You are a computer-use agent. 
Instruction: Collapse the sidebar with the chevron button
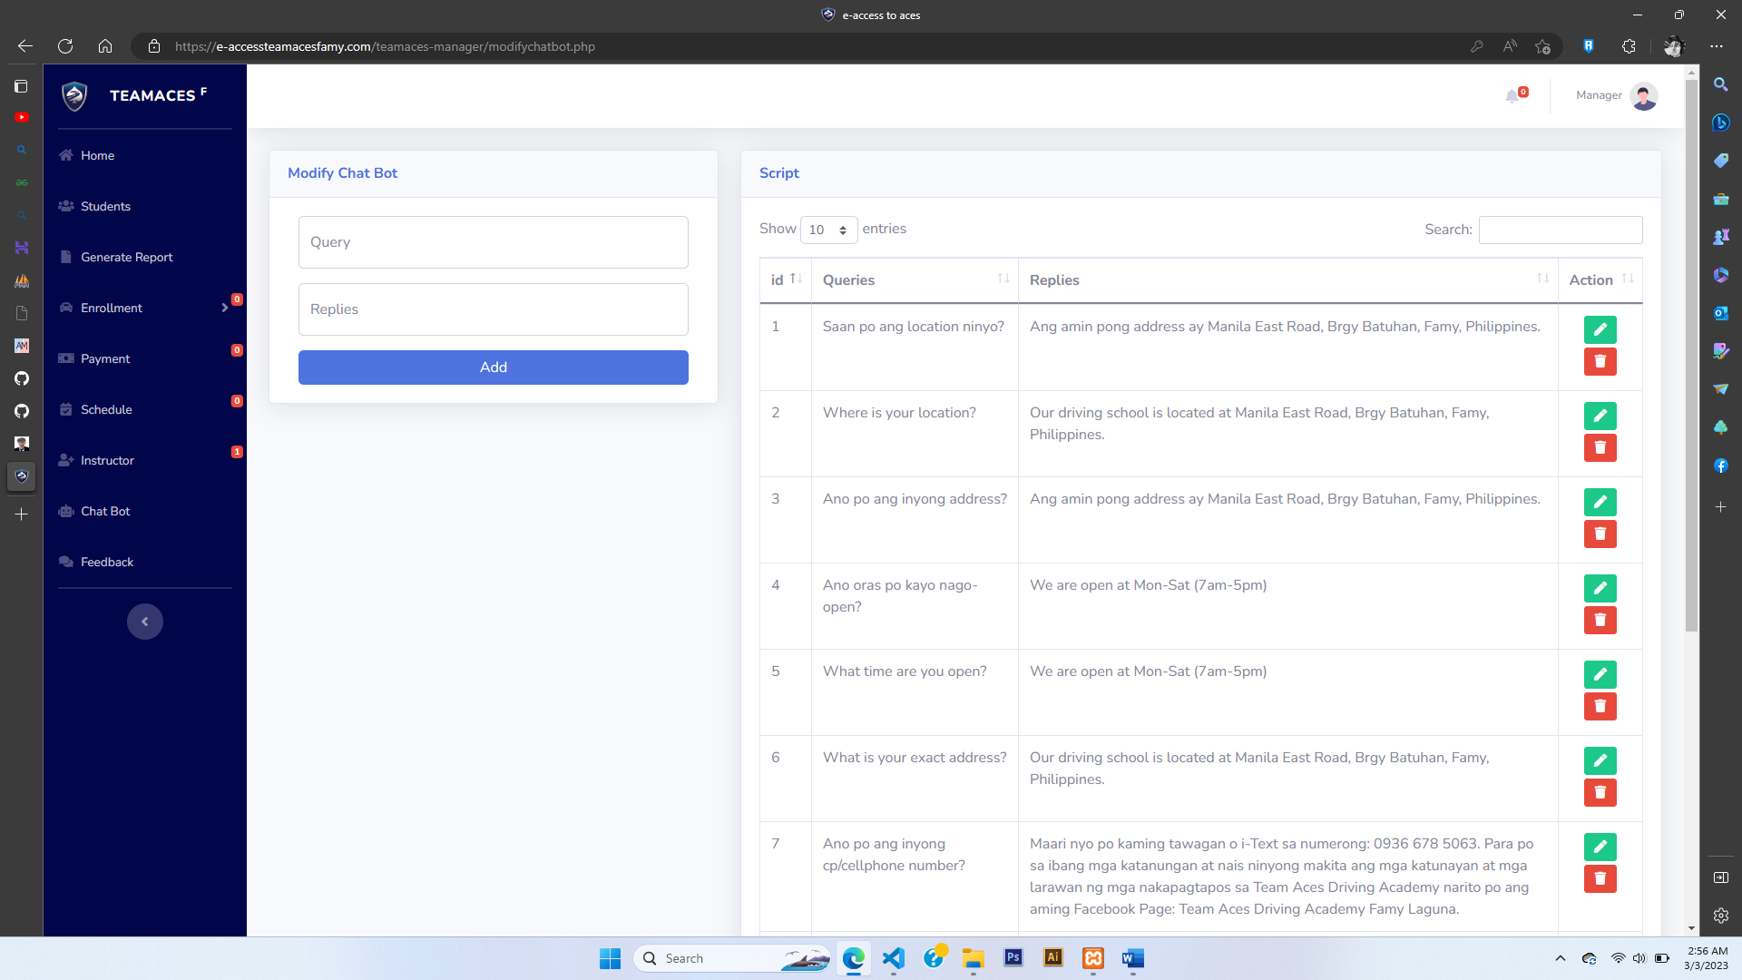144,622
